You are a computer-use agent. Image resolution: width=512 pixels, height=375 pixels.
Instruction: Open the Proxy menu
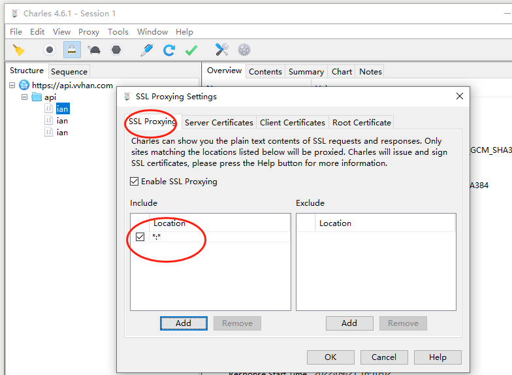click(89, 31)
